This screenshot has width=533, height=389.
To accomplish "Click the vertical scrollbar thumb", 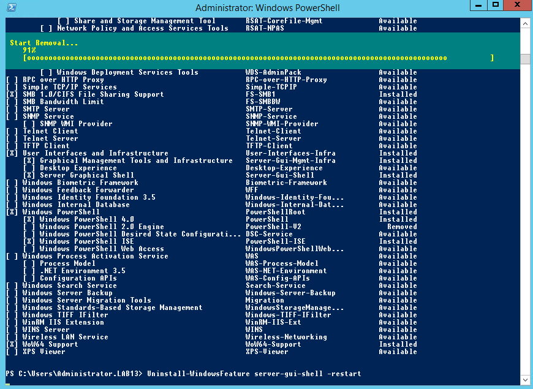I will coord(525,58).
